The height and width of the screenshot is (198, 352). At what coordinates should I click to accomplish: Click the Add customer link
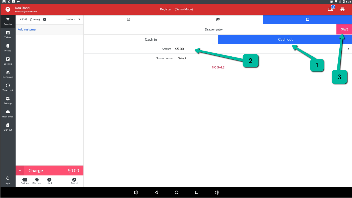[x=27, y=29]
